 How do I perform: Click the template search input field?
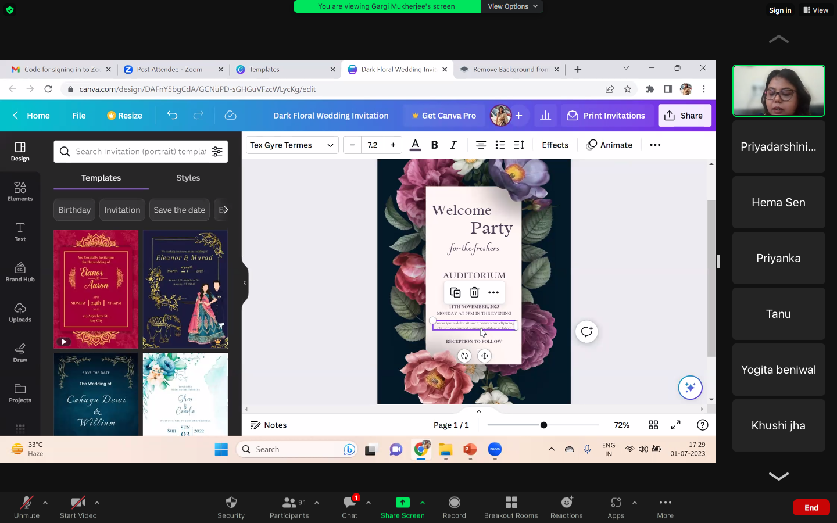tap(141, 152)
